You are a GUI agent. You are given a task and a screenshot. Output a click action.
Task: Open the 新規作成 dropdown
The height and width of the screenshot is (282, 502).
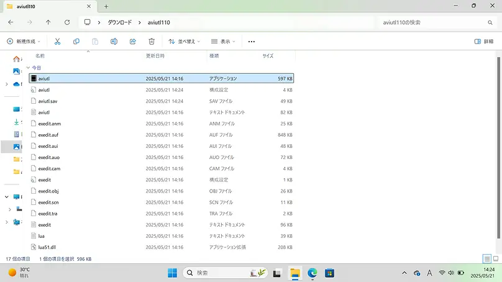pos(24,42)
